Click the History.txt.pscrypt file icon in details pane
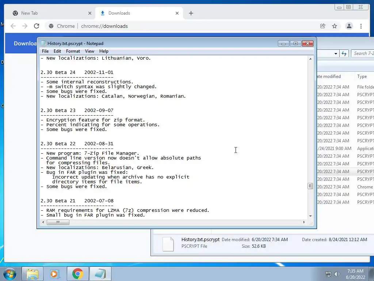 (168, 244)
